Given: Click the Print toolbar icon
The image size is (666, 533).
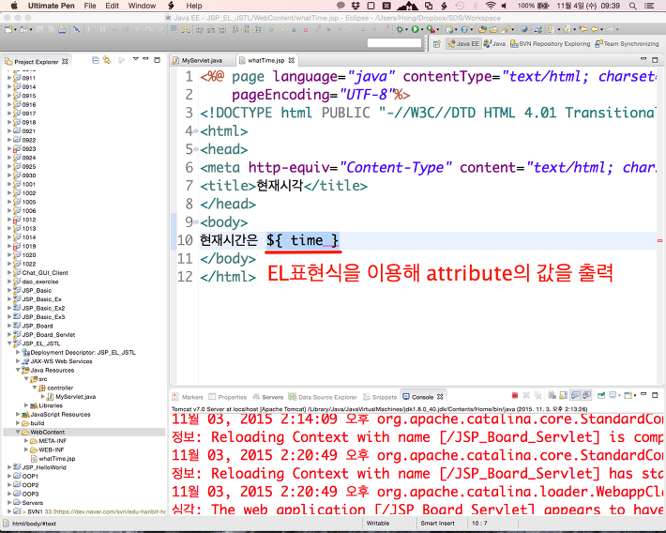Looking at the screenshot, I should [x=62, y=29].
